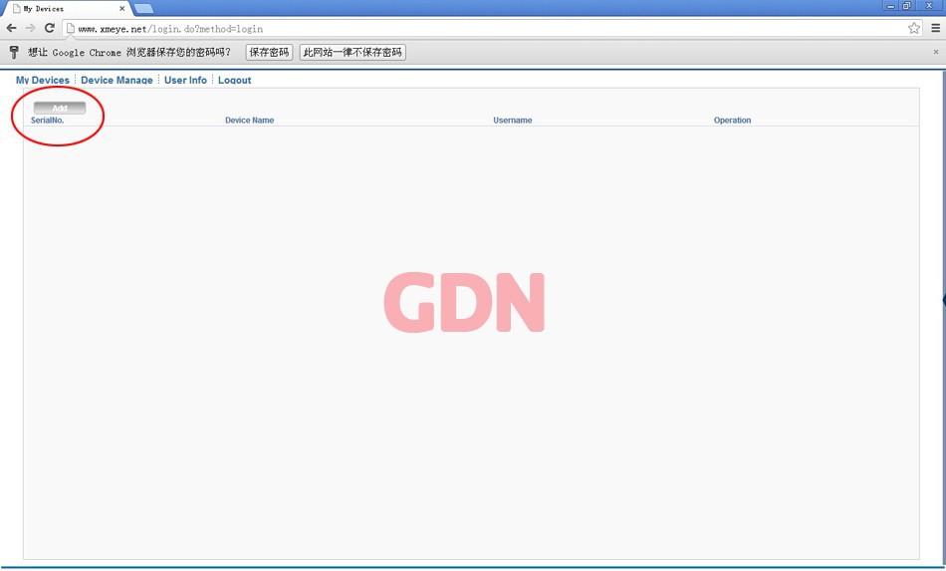Open the Device Manage menu link
This screenshot has width=946, height=571.
(x=117, y=80)
